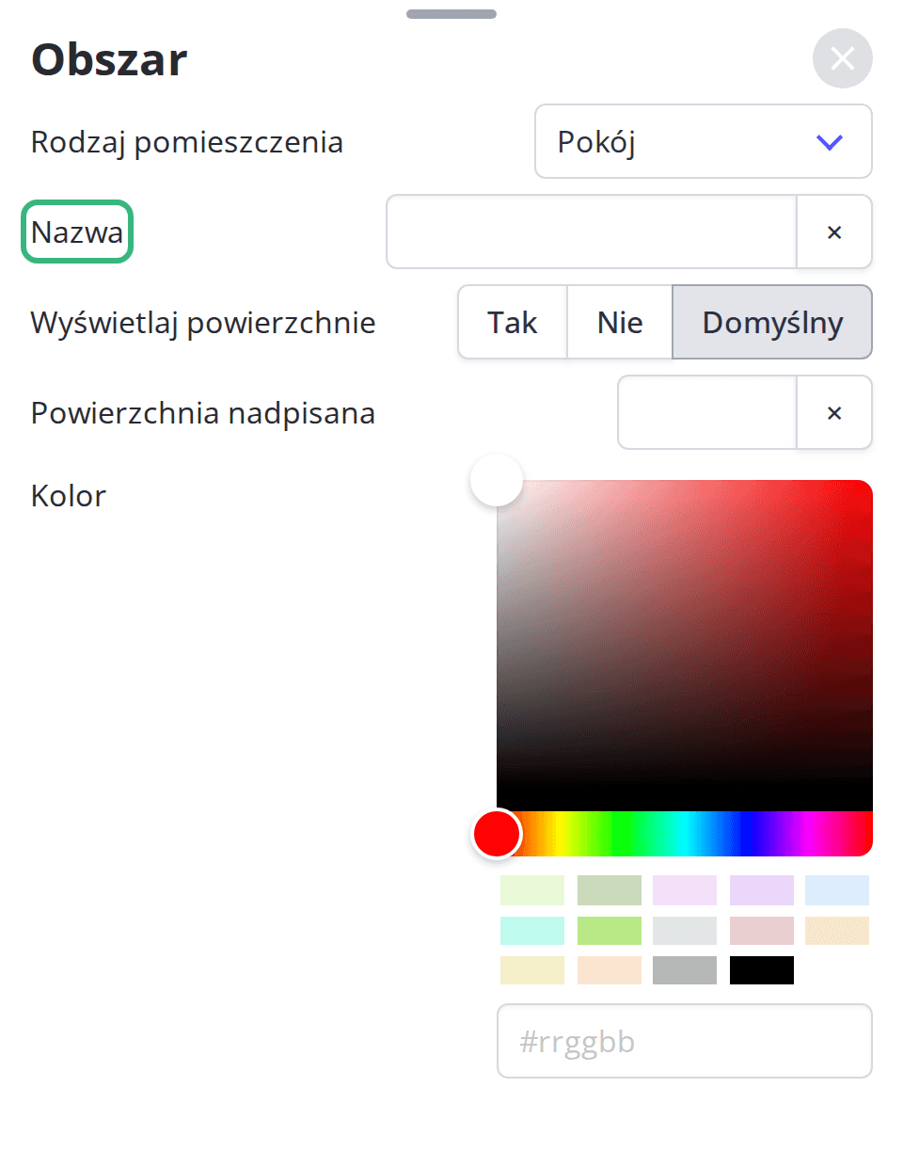
Task: Click the drag handle bar at panel top
Action: click(x=451, y=14)
